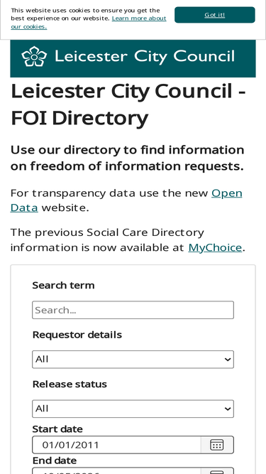Screen dimensions: 266x474
Task: Click the Requestor details label
Action: coord(77,335)
